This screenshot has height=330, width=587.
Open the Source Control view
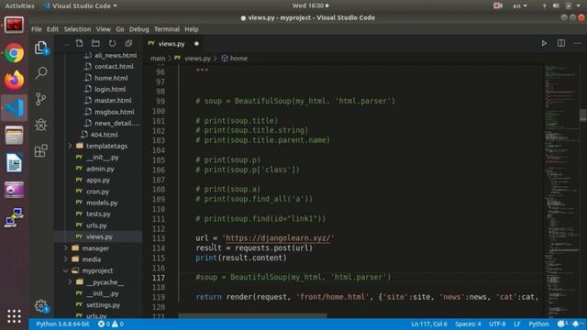40,99
